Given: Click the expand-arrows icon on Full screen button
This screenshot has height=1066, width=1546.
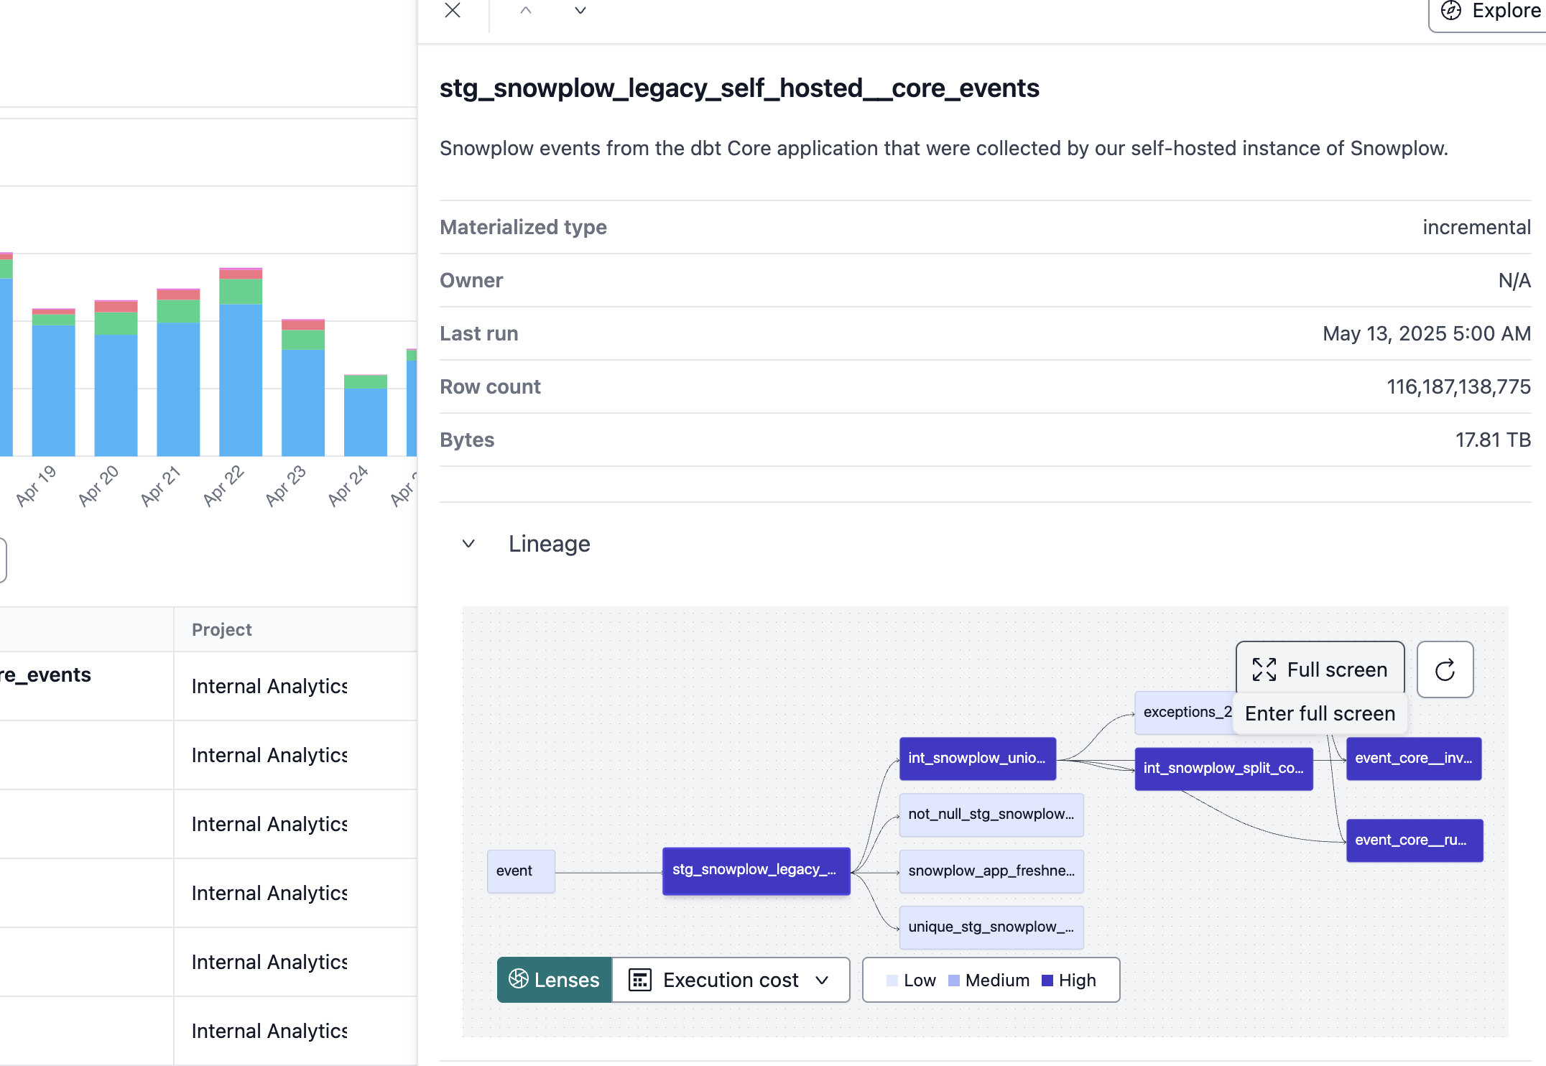Looking at the screenshot, I should 1265,669.
